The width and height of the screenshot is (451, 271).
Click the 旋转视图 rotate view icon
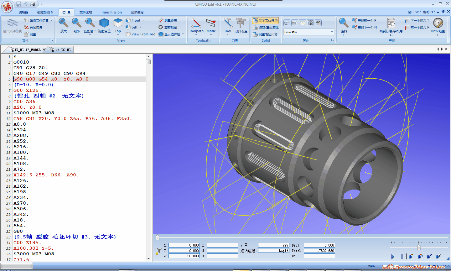(x=161, y=27)
